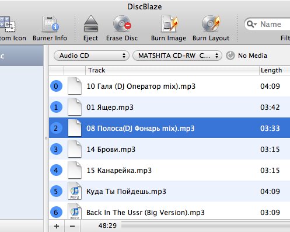The image size is (290, 232).
Task: Open the Audio CD disc type dropdown
Action: click(92, 56)
